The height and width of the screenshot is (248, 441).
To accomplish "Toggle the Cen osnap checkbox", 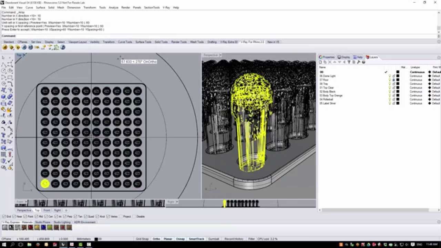I will (x=46, y=217).
